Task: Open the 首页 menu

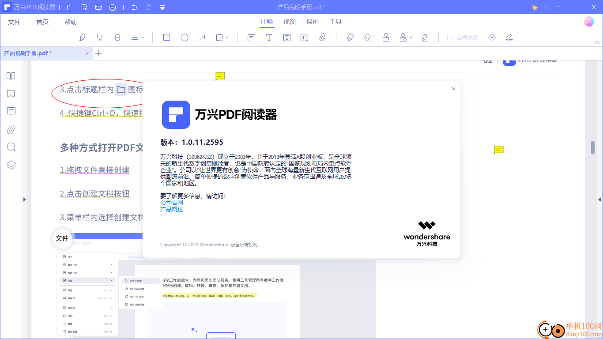Action: pyautogui.click(x=42, y=22)
